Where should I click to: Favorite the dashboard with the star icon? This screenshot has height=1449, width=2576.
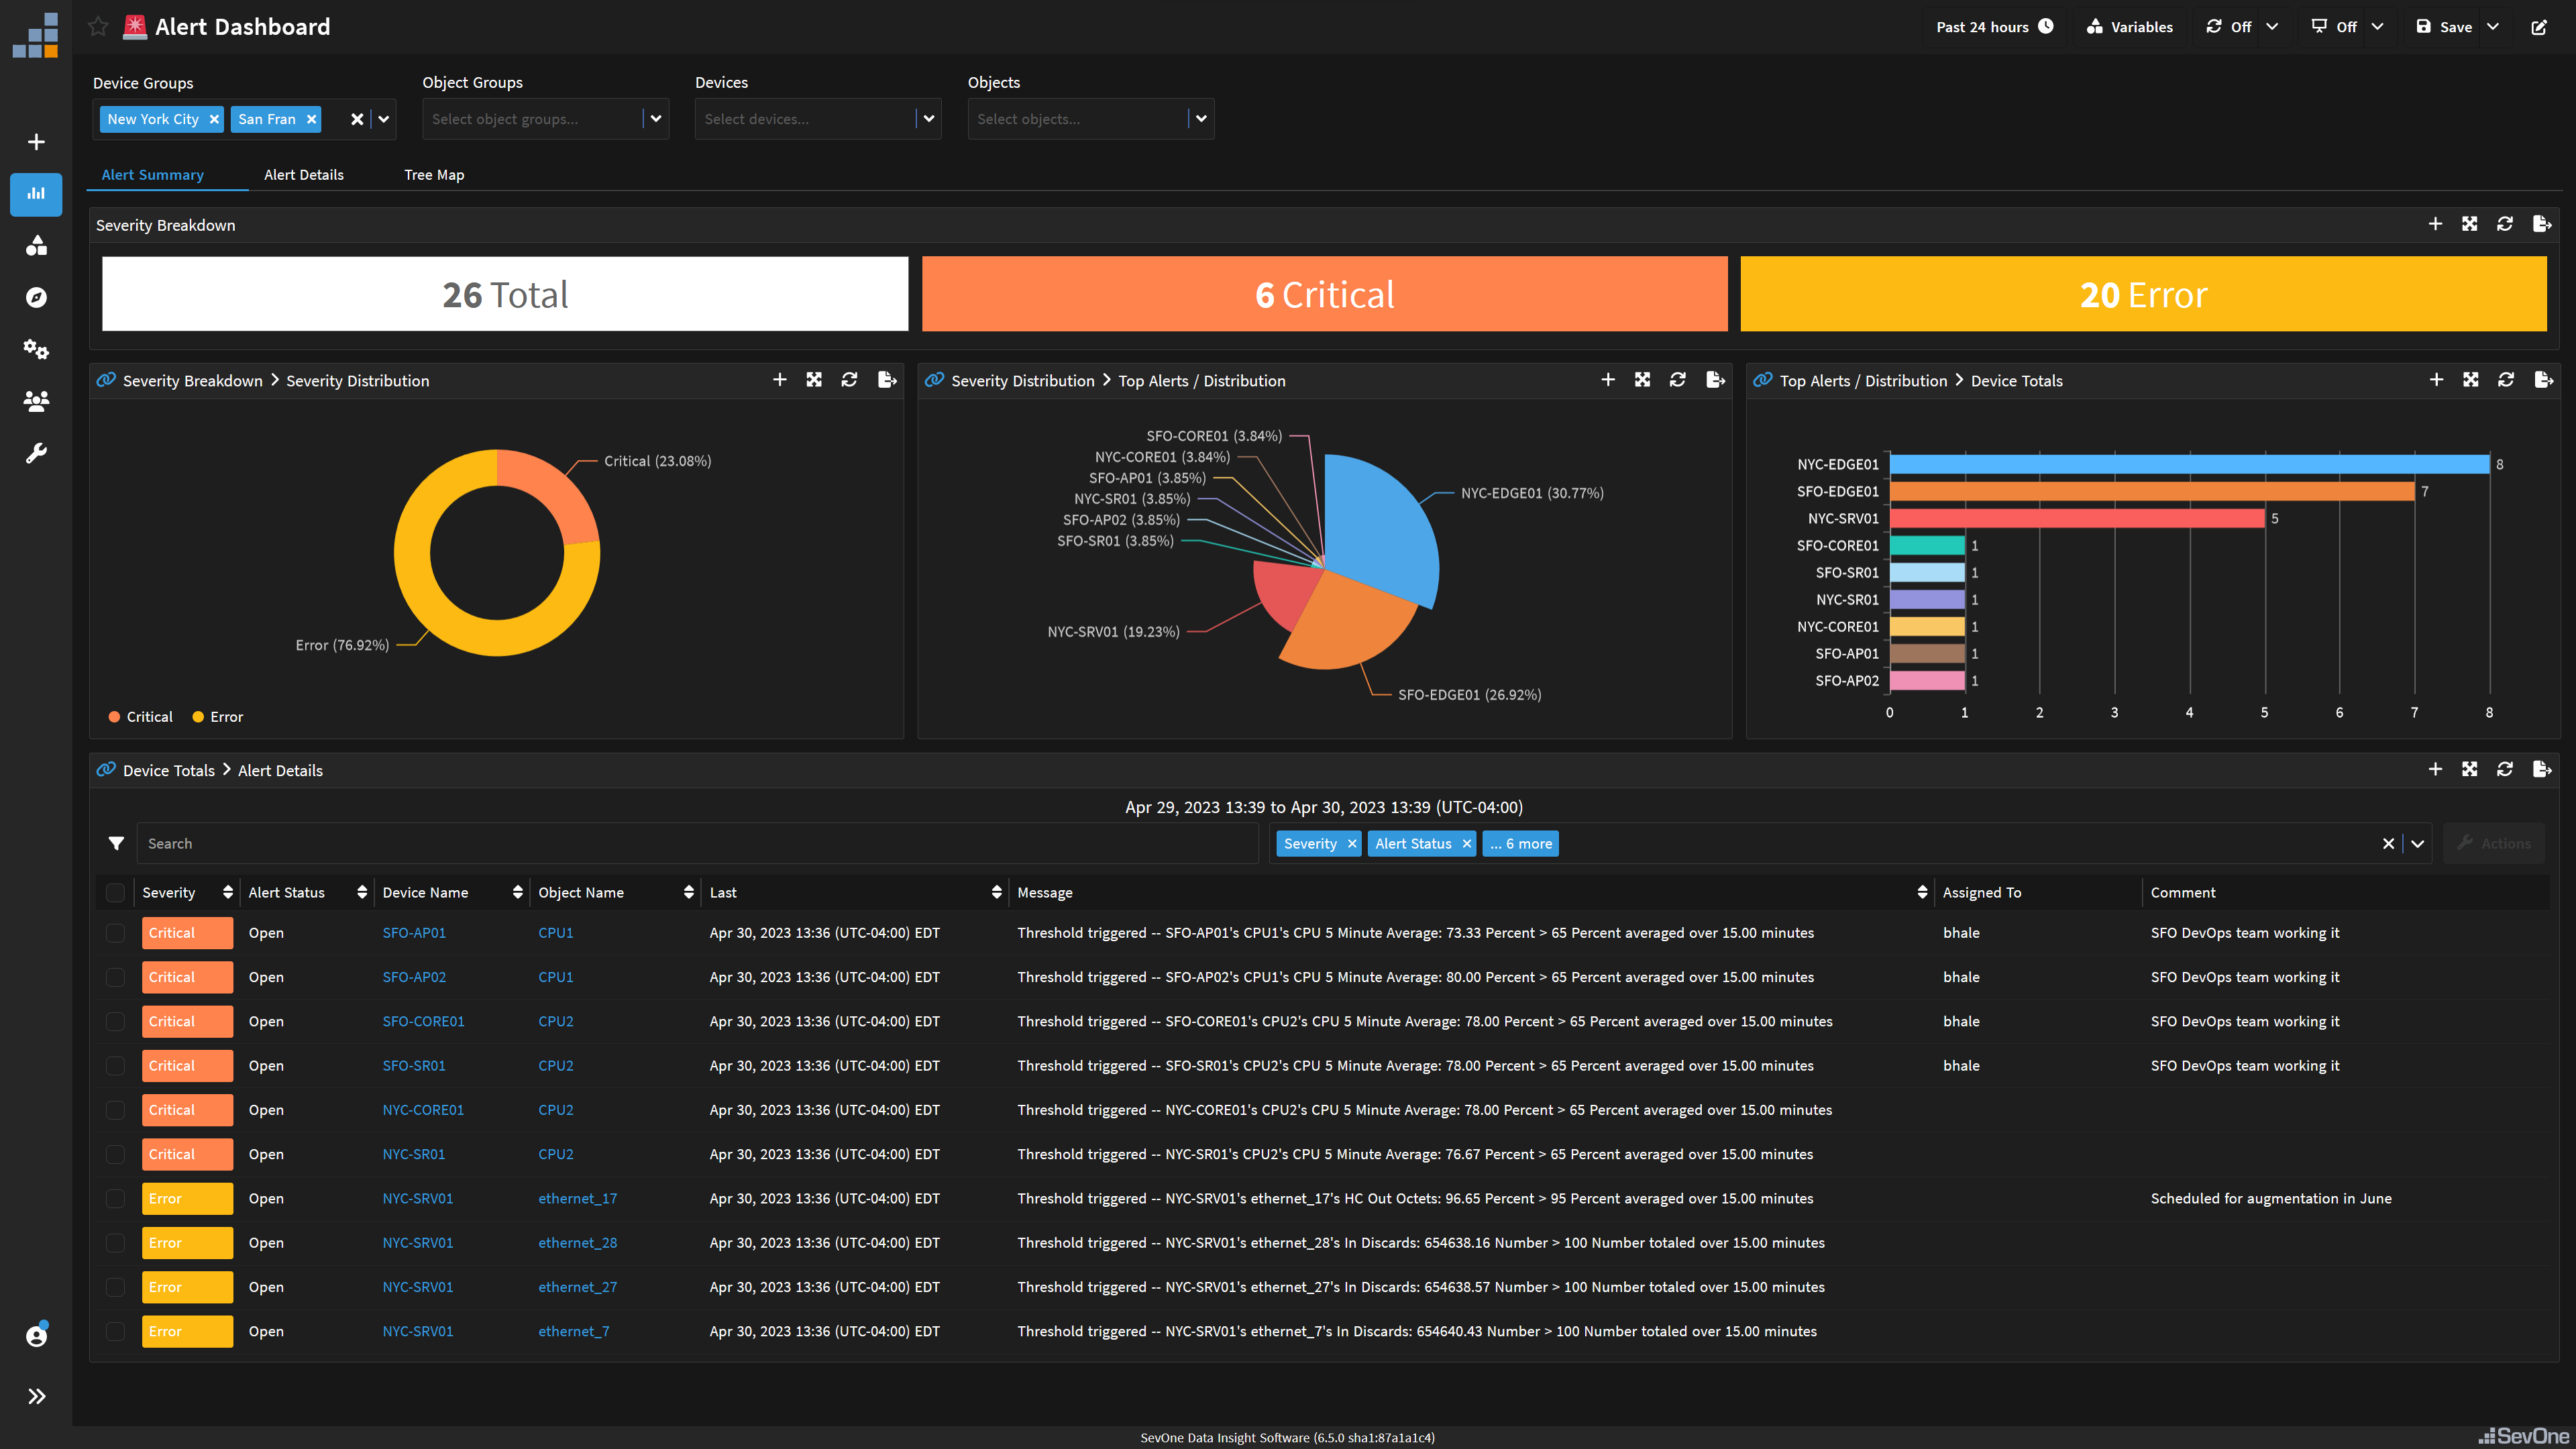98,26
